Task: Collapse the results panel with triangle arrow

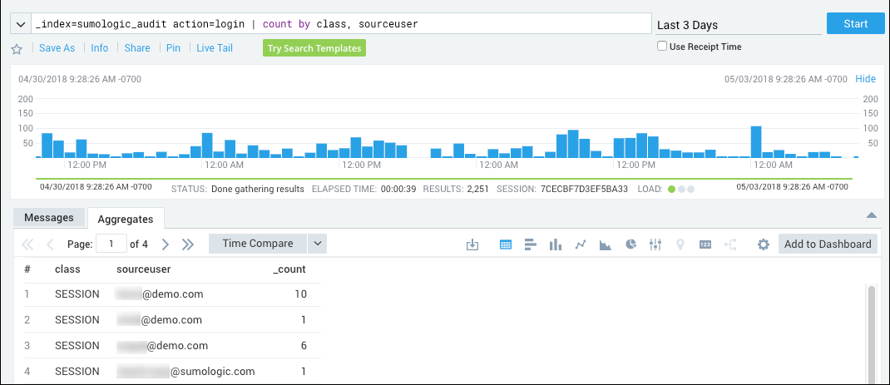Action: [x=872, y=215]
